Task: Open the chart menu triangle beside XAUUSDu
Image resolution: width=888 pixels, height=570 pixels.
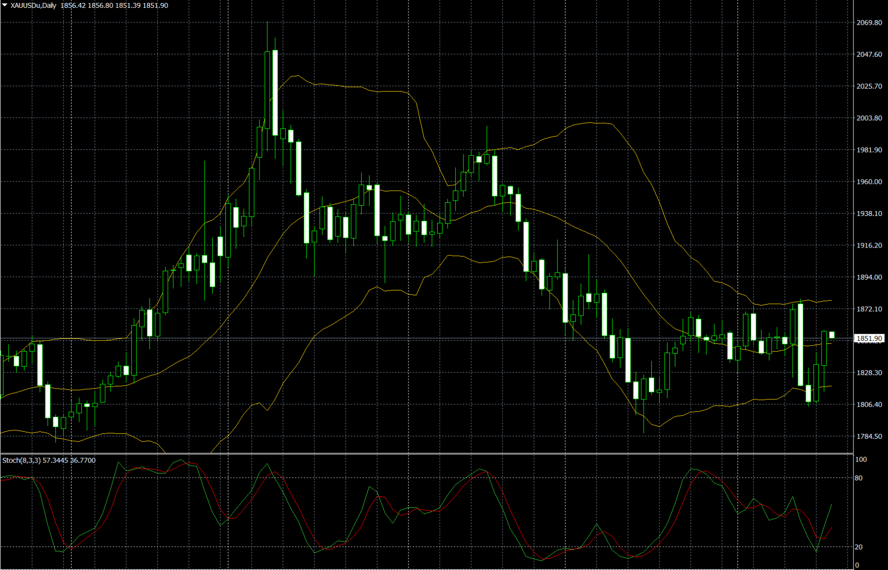Action: pos(5,5)
